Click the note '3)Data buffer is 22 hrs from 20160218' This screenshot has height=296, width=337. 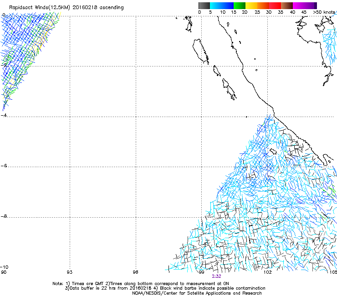pyautogui.click(x=108, y=288)
